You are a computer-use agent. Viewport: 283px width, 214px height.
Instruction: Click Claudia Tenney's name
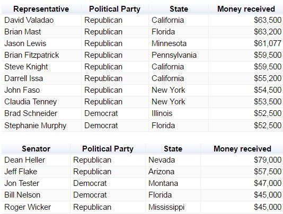pos(31,102)
